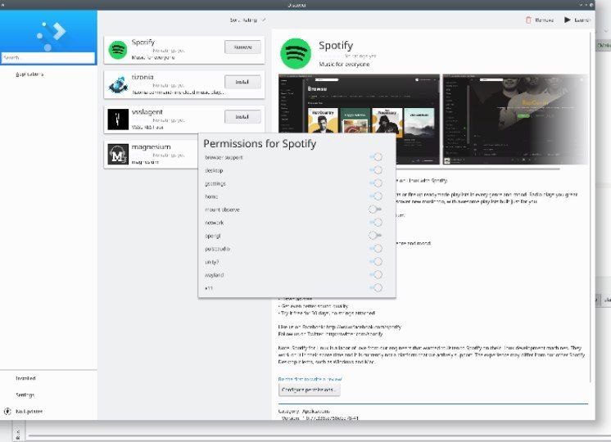The width and height of the screenshot is (611, 442).
Task: Click the Spotify title in results list
Action: click(143, 42)
